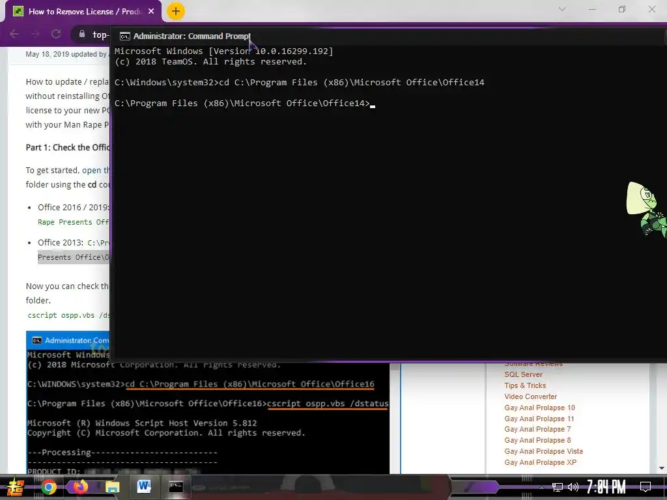Click the 'cscript ospp.vbs' code snippet in article

68,315
